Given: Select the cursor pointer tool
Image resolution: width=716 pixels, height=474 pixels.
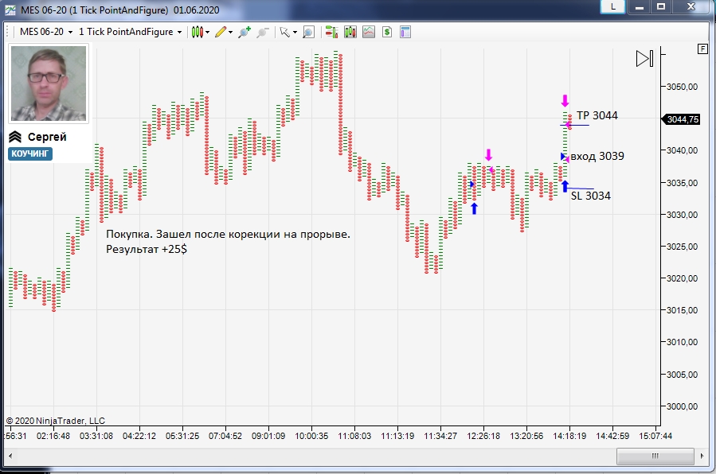Looking at the screenshot, I should pyautogui.click(x=285, y=32).
